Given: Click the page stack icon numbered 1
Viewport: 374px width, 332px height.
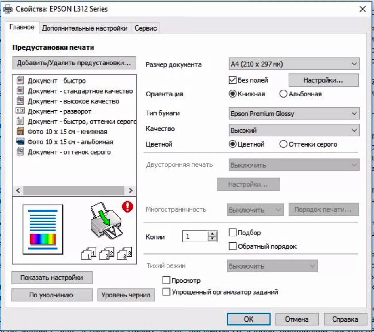Looking at the screenshot, I should coord(89,253).
